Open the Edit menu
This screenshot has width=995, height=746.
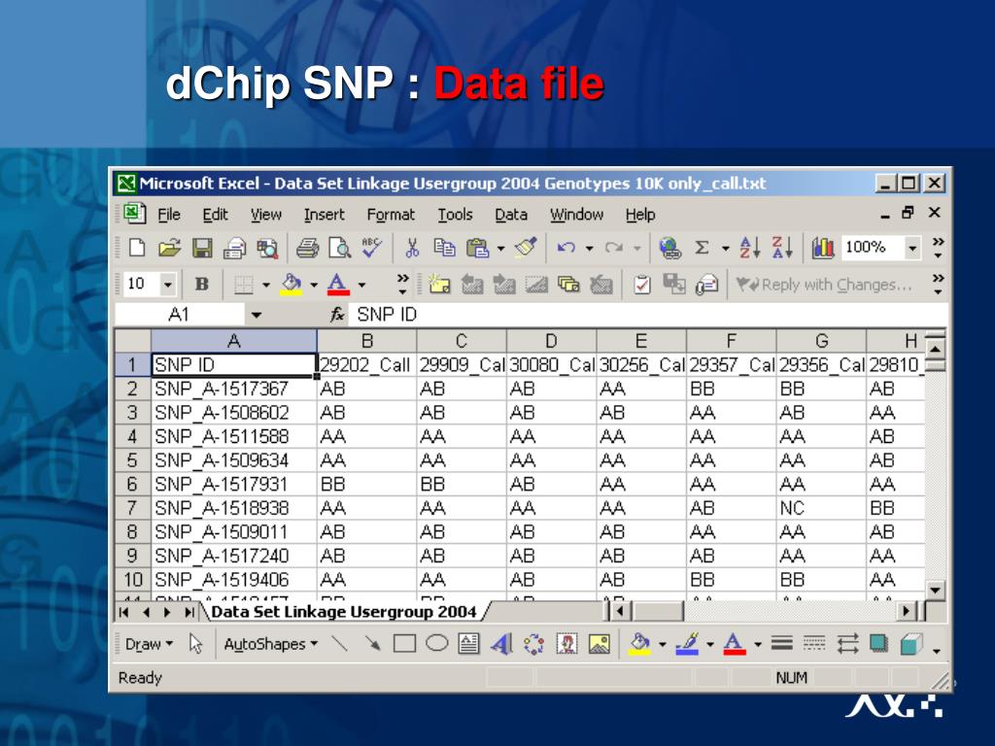click(x=215, y=215)
